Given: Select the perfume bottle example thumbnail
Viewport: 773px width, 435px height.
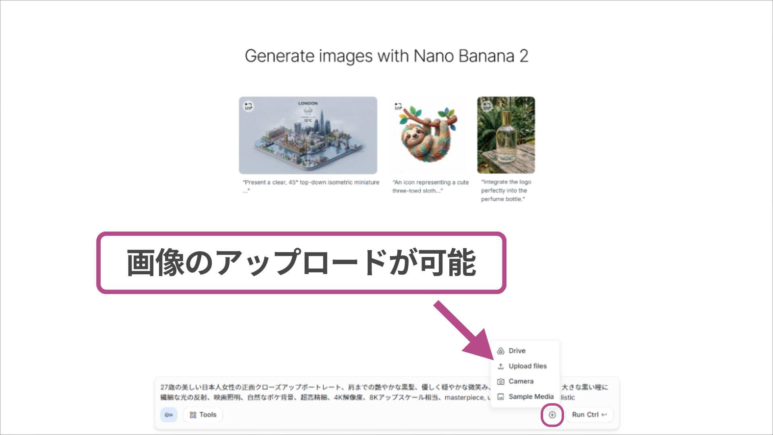Looking at the screenshot, I should 505,136.
